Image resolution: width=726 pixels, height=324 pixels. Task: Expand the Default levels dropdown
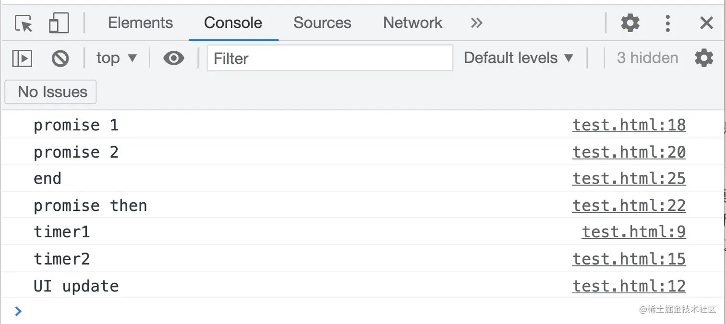tap(519, 58)
